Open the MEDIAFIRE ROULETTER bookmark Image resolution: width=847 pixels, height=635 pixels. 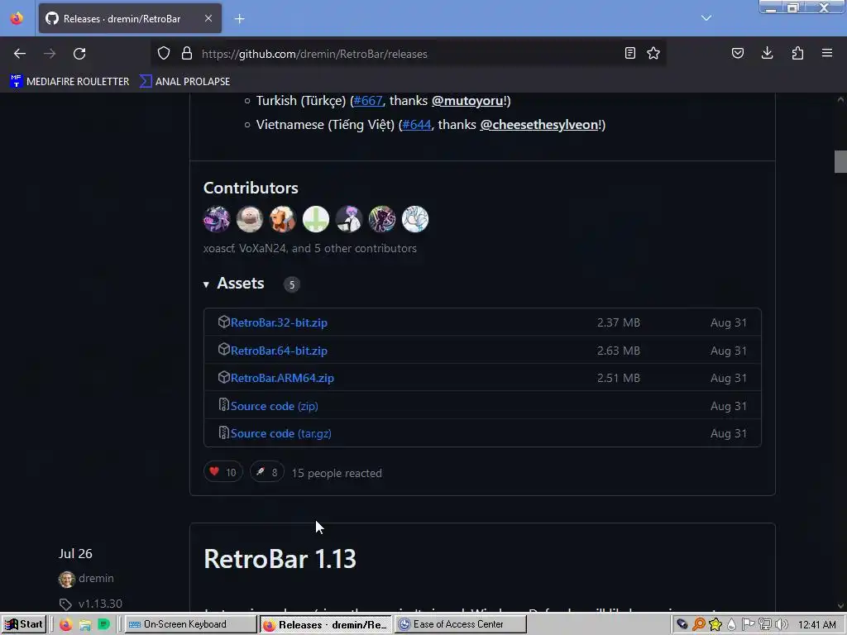(x=69, y=82)
